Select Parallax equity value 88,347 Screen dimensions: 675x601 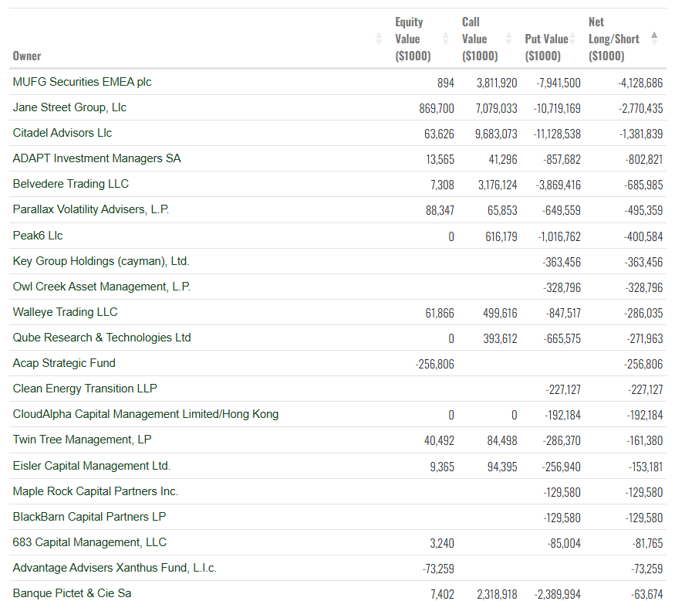click(x=440, y=210)
